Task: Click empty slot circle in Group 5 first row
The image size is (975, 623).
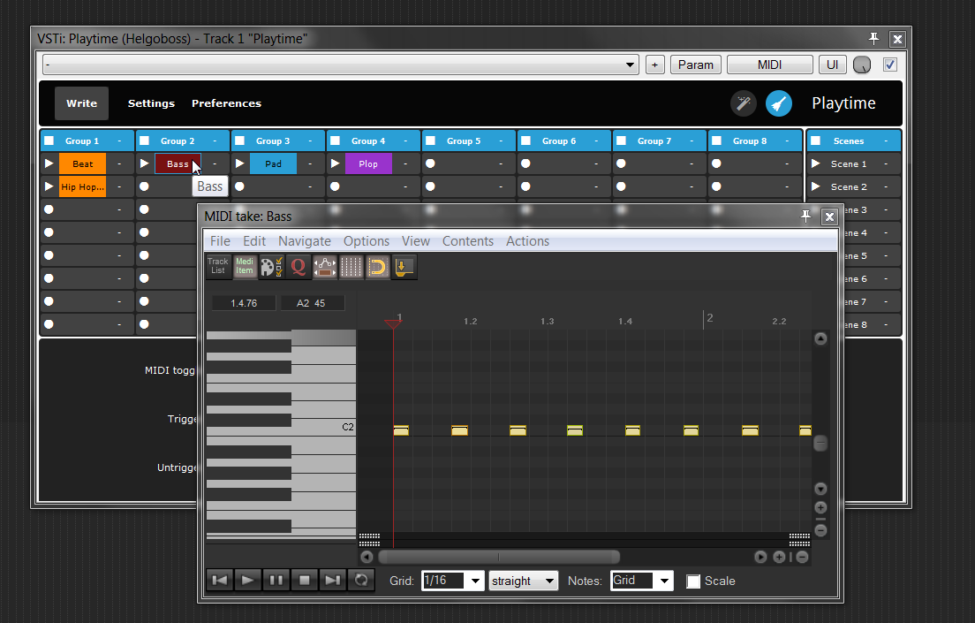Action: pos(430,163)
